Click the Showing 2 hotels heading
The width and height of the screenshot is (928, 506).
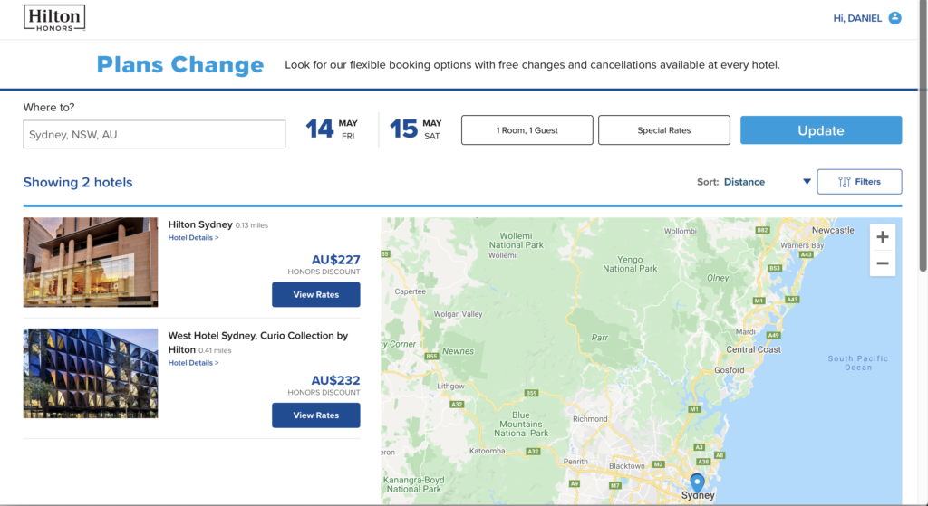[x=78, y=182]
